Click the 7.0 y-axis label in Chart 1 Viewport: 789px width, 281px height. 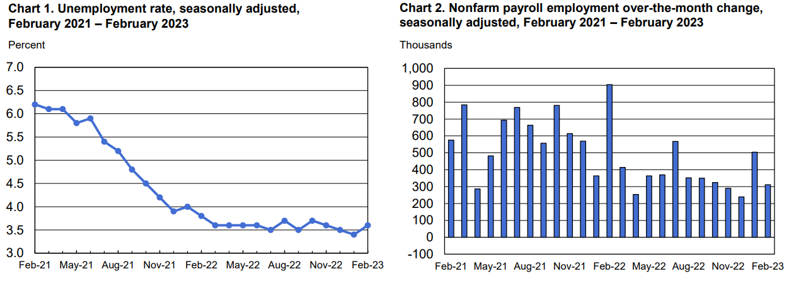pos(14,67)
